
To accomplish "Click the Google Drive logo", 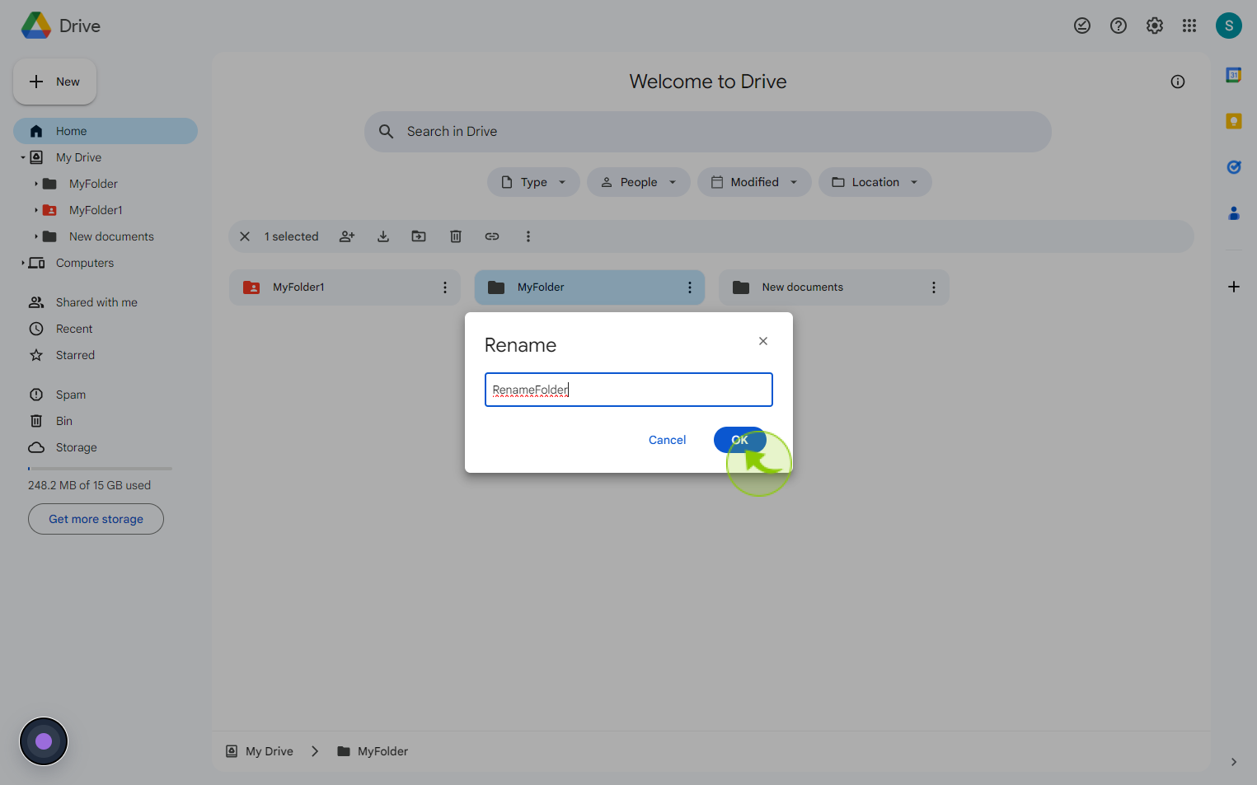I will 36,26.
